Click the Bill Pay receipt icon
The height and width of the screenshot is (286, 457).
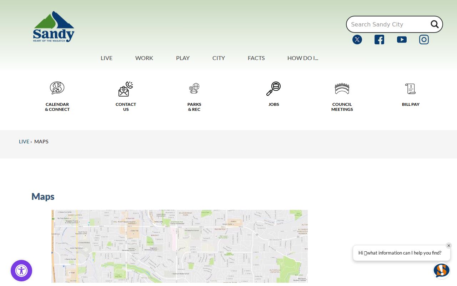pos(411,89)
